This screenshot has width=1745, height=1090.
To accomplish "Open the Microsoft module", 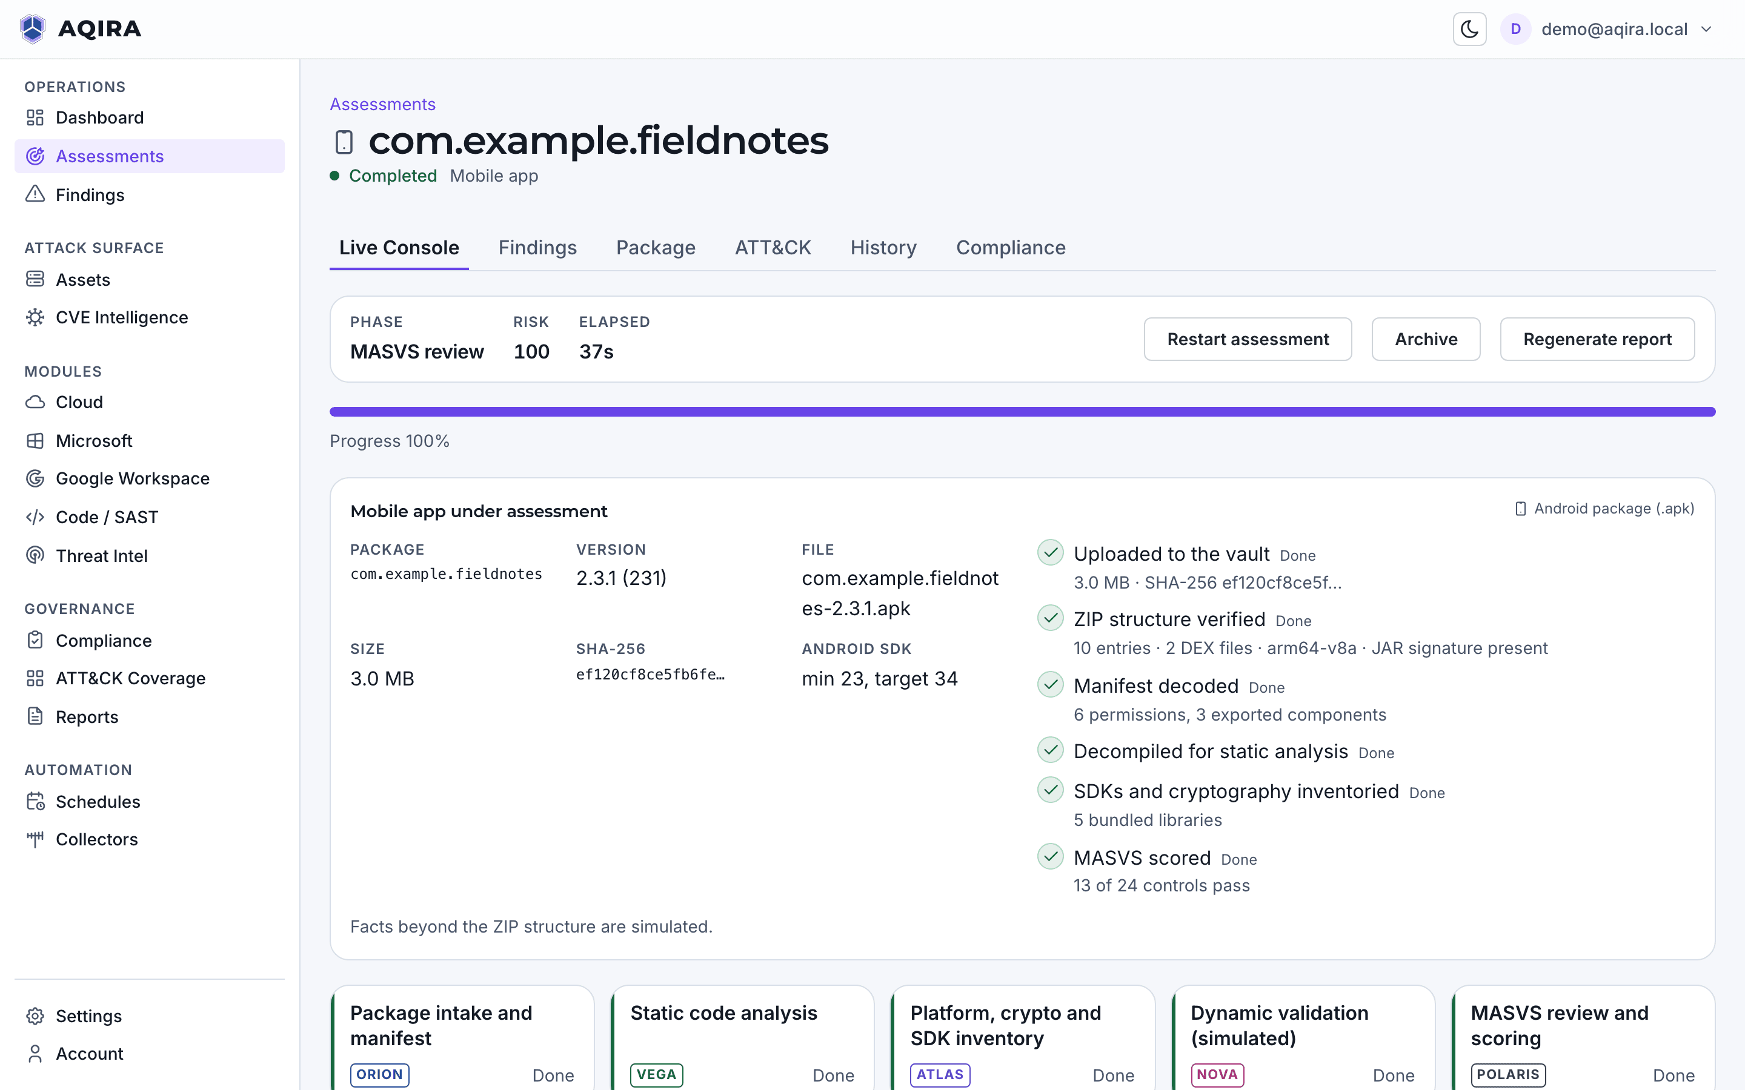I will [x=149, y=441].
